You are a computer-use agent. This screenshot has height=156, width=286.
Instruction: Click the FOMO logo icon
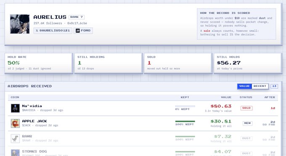point(78,31)
